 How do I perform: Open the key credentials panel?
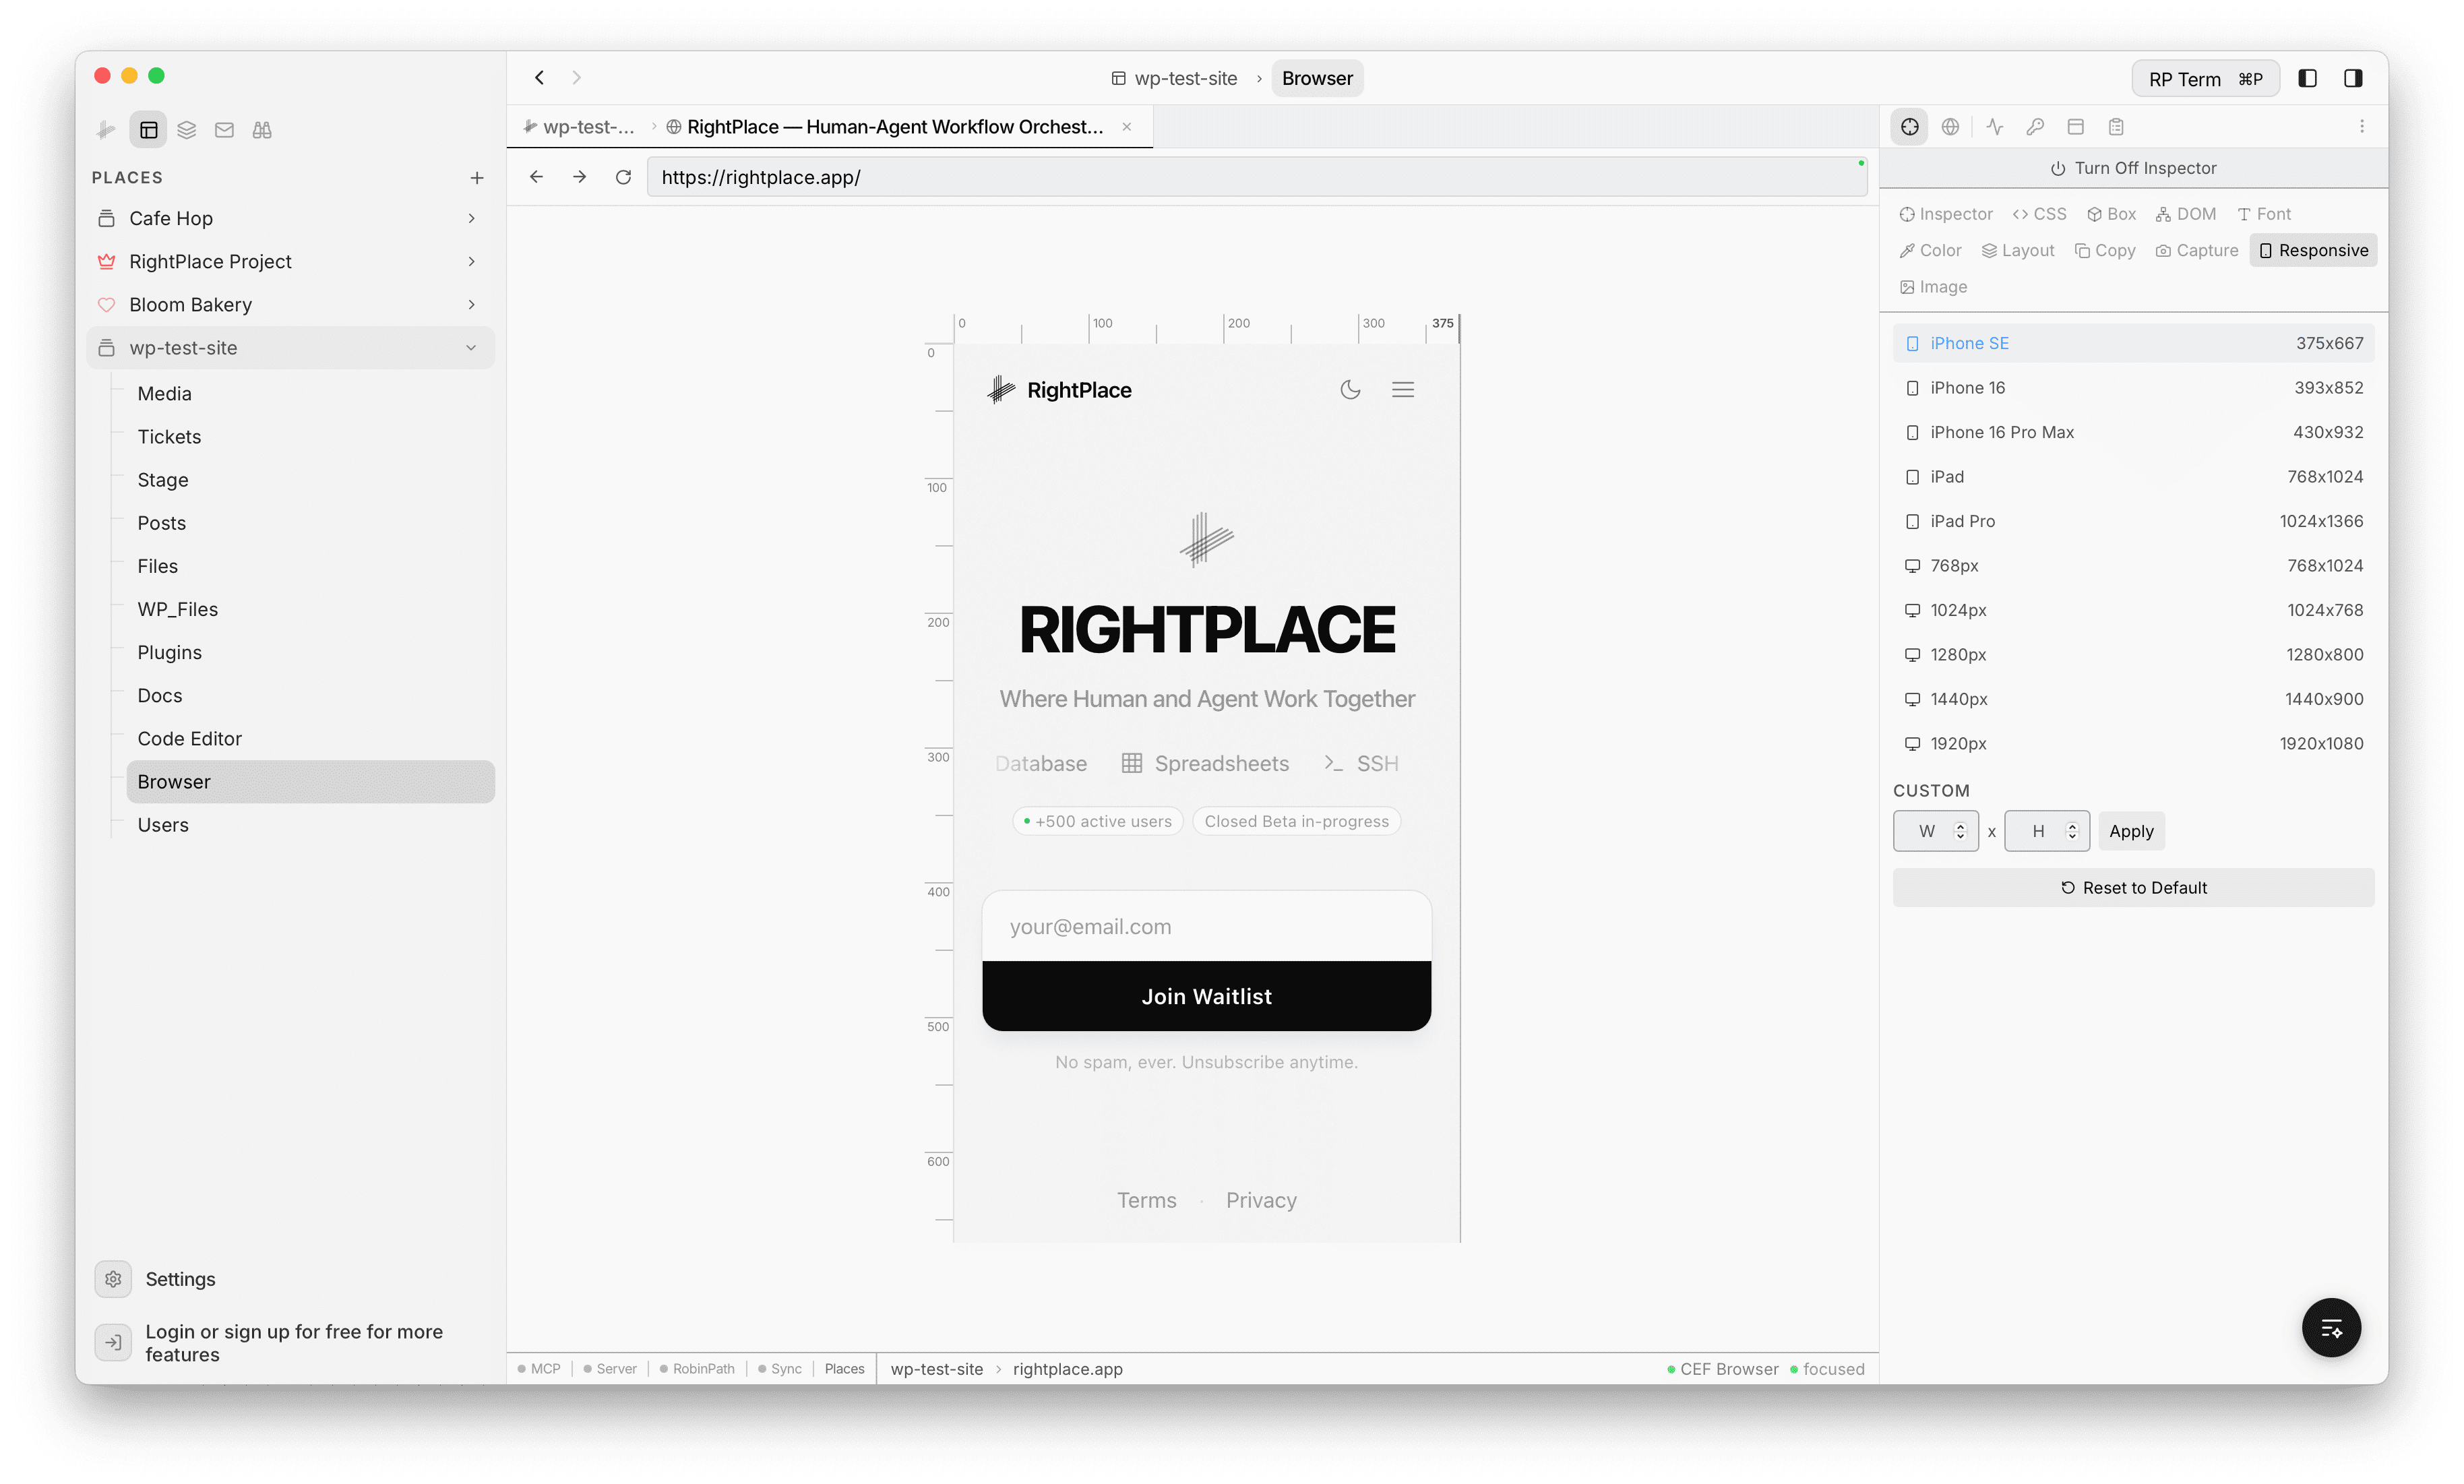pyautogui.click(x=2036, y=126)
